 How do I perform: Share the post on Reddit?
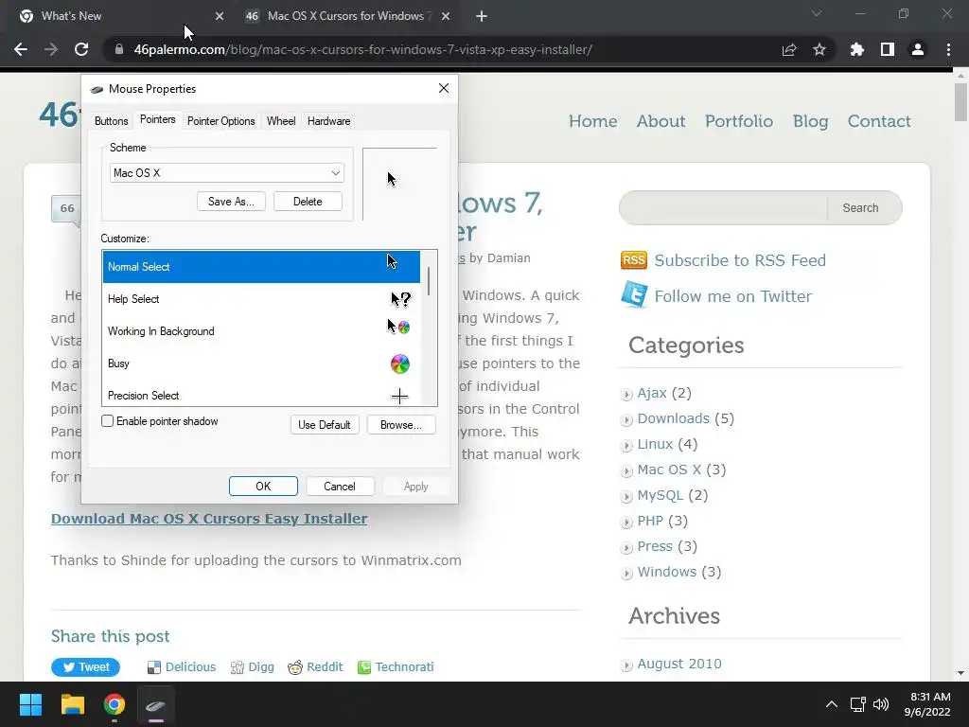(x=315, y=667)
